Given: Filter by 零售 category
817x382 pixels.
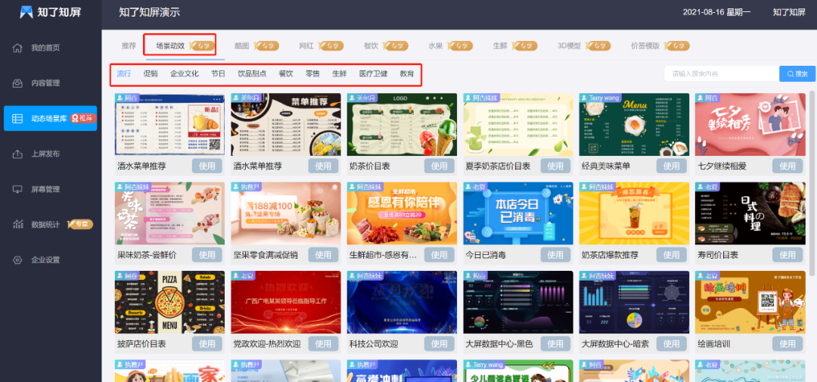Looking at the screenshot, I should click(x=312, y=74).
